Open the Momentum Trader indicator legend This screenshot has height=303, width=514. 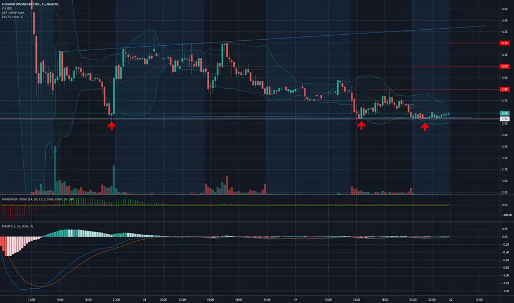[x=38, y=199]
